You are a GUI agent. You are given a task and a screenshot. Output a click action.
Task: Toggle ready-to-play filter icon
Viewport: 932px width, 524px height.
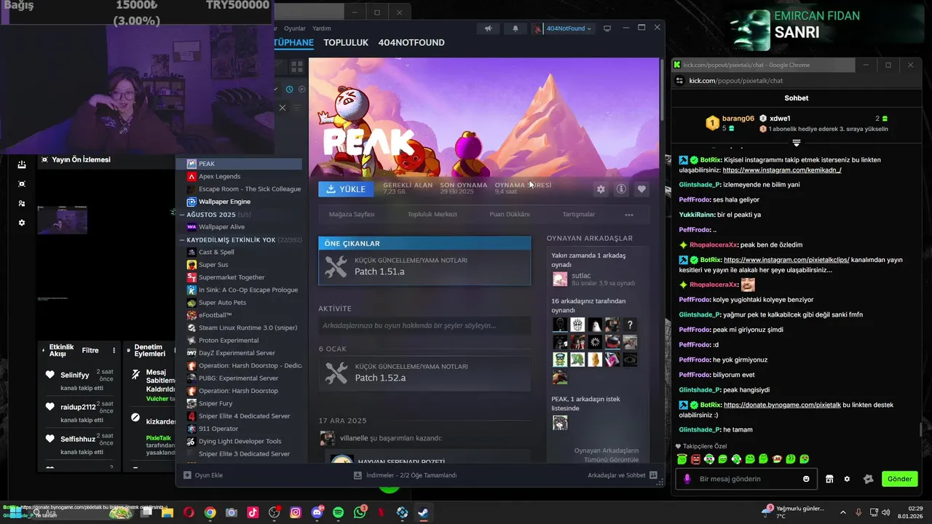point(302,89)
